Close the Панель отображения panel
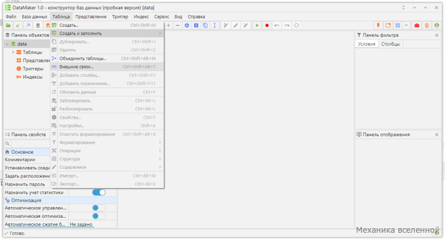 point(437,135)
